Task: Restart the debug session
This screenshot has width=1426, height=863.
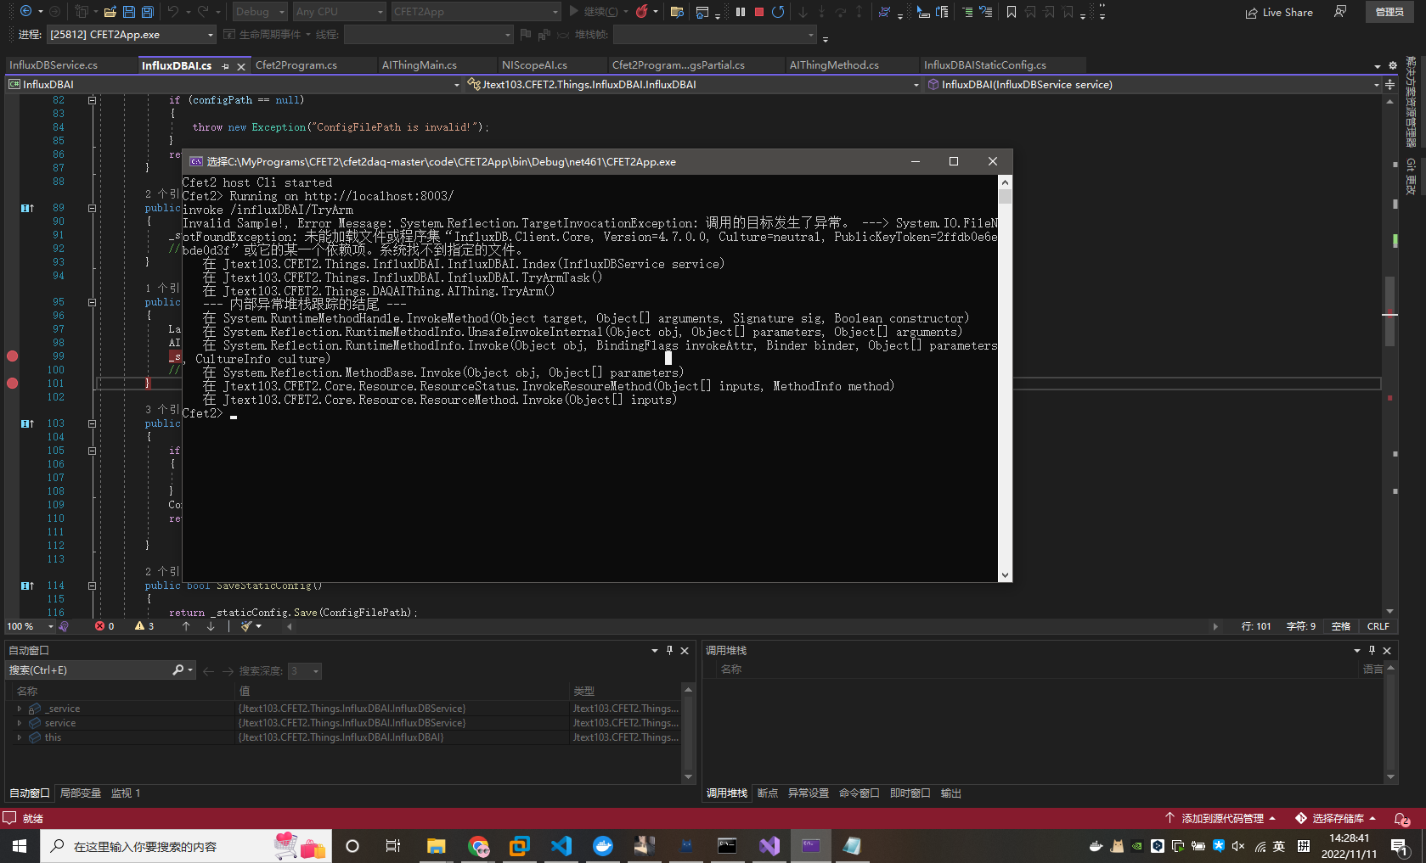Action: [778, 12]
